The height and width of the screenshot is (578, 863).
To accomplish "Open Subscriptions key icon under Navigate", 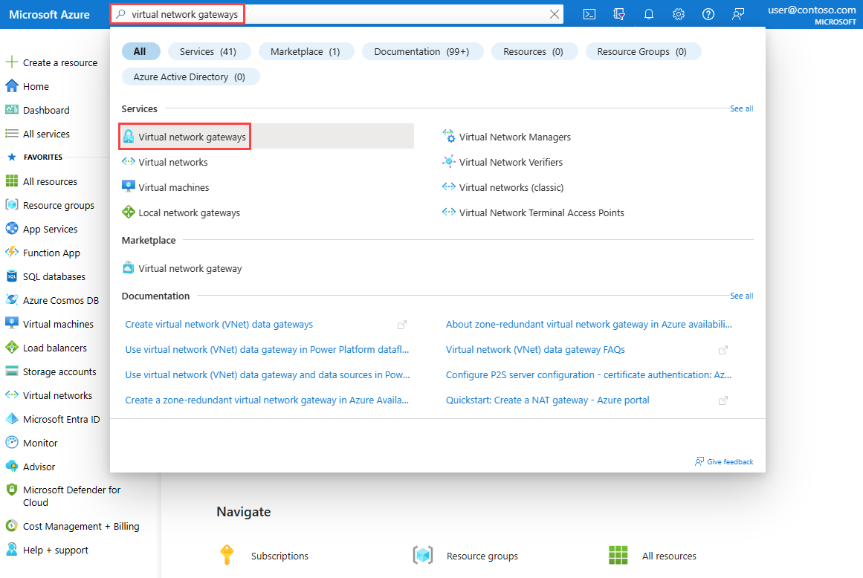I will point(227,556).
